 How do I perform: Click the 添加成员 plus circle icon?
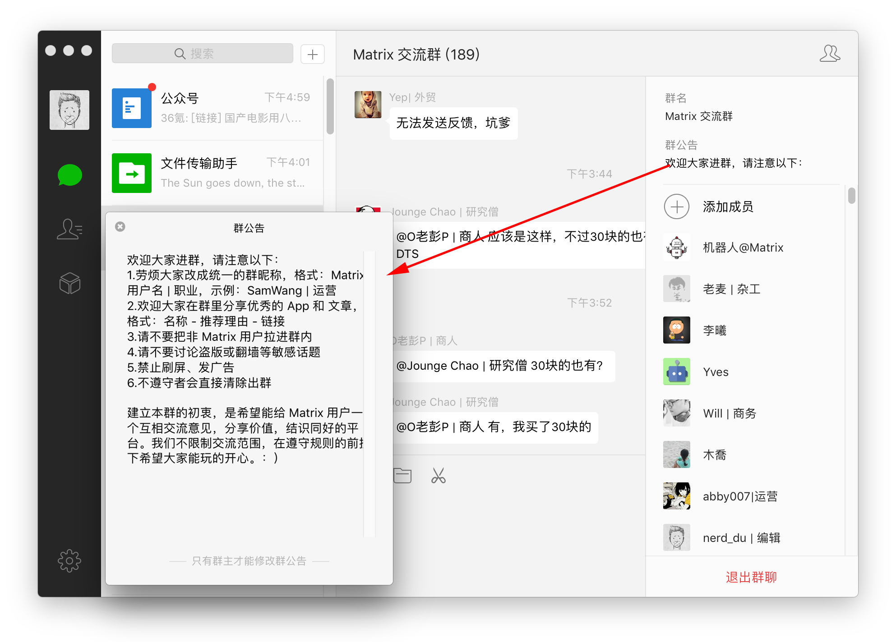(677, 206)
